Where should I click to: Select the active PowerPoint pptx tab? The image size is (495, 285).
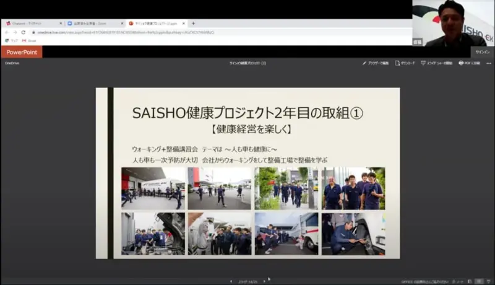point(156,24)
